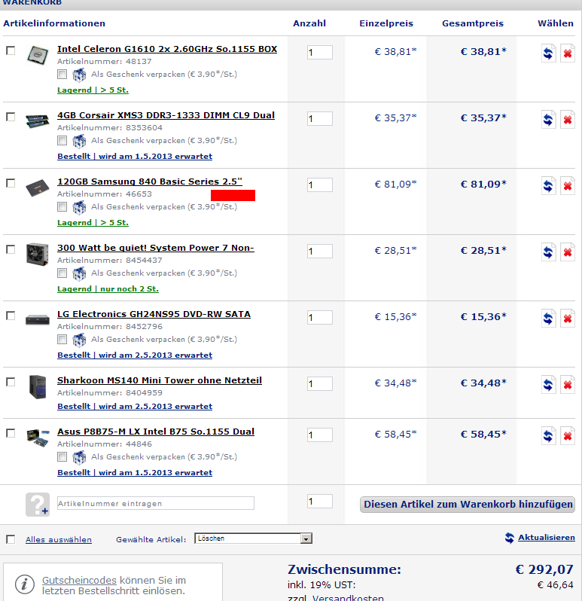Click gift box icon under Intel Celeron
The height and width of the screenshot is (601, 585).
point(79,75)
